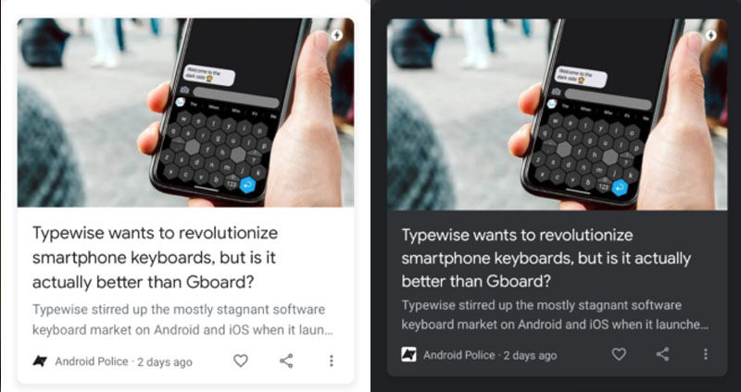Open article thumbnail image on light card
Image resolution: width=741 pixels, height=392 pixels.
(186, 112)
